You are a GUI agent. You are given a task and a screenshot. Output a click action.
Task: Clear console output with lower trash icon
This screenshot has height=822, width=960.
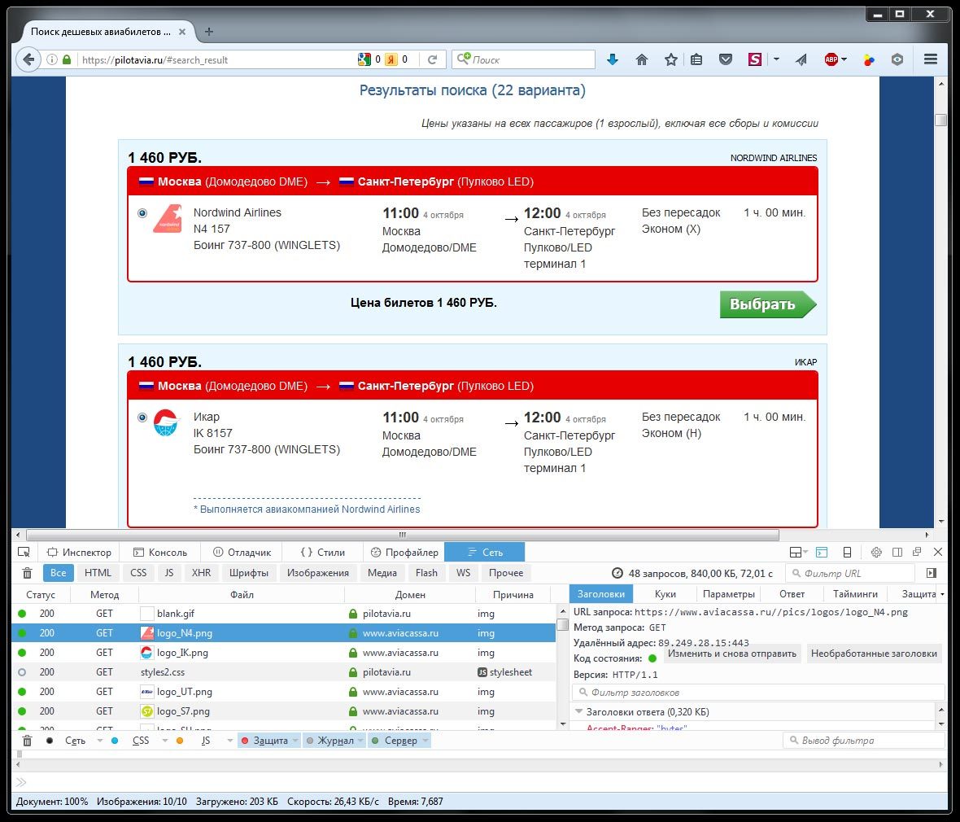(27, 741)
